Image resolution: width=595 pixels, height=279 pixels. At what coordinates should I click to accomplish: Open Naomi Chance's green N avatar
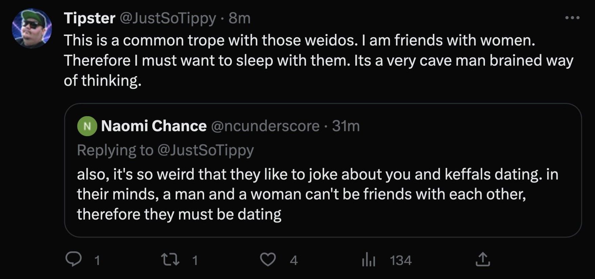pos(87,126)
